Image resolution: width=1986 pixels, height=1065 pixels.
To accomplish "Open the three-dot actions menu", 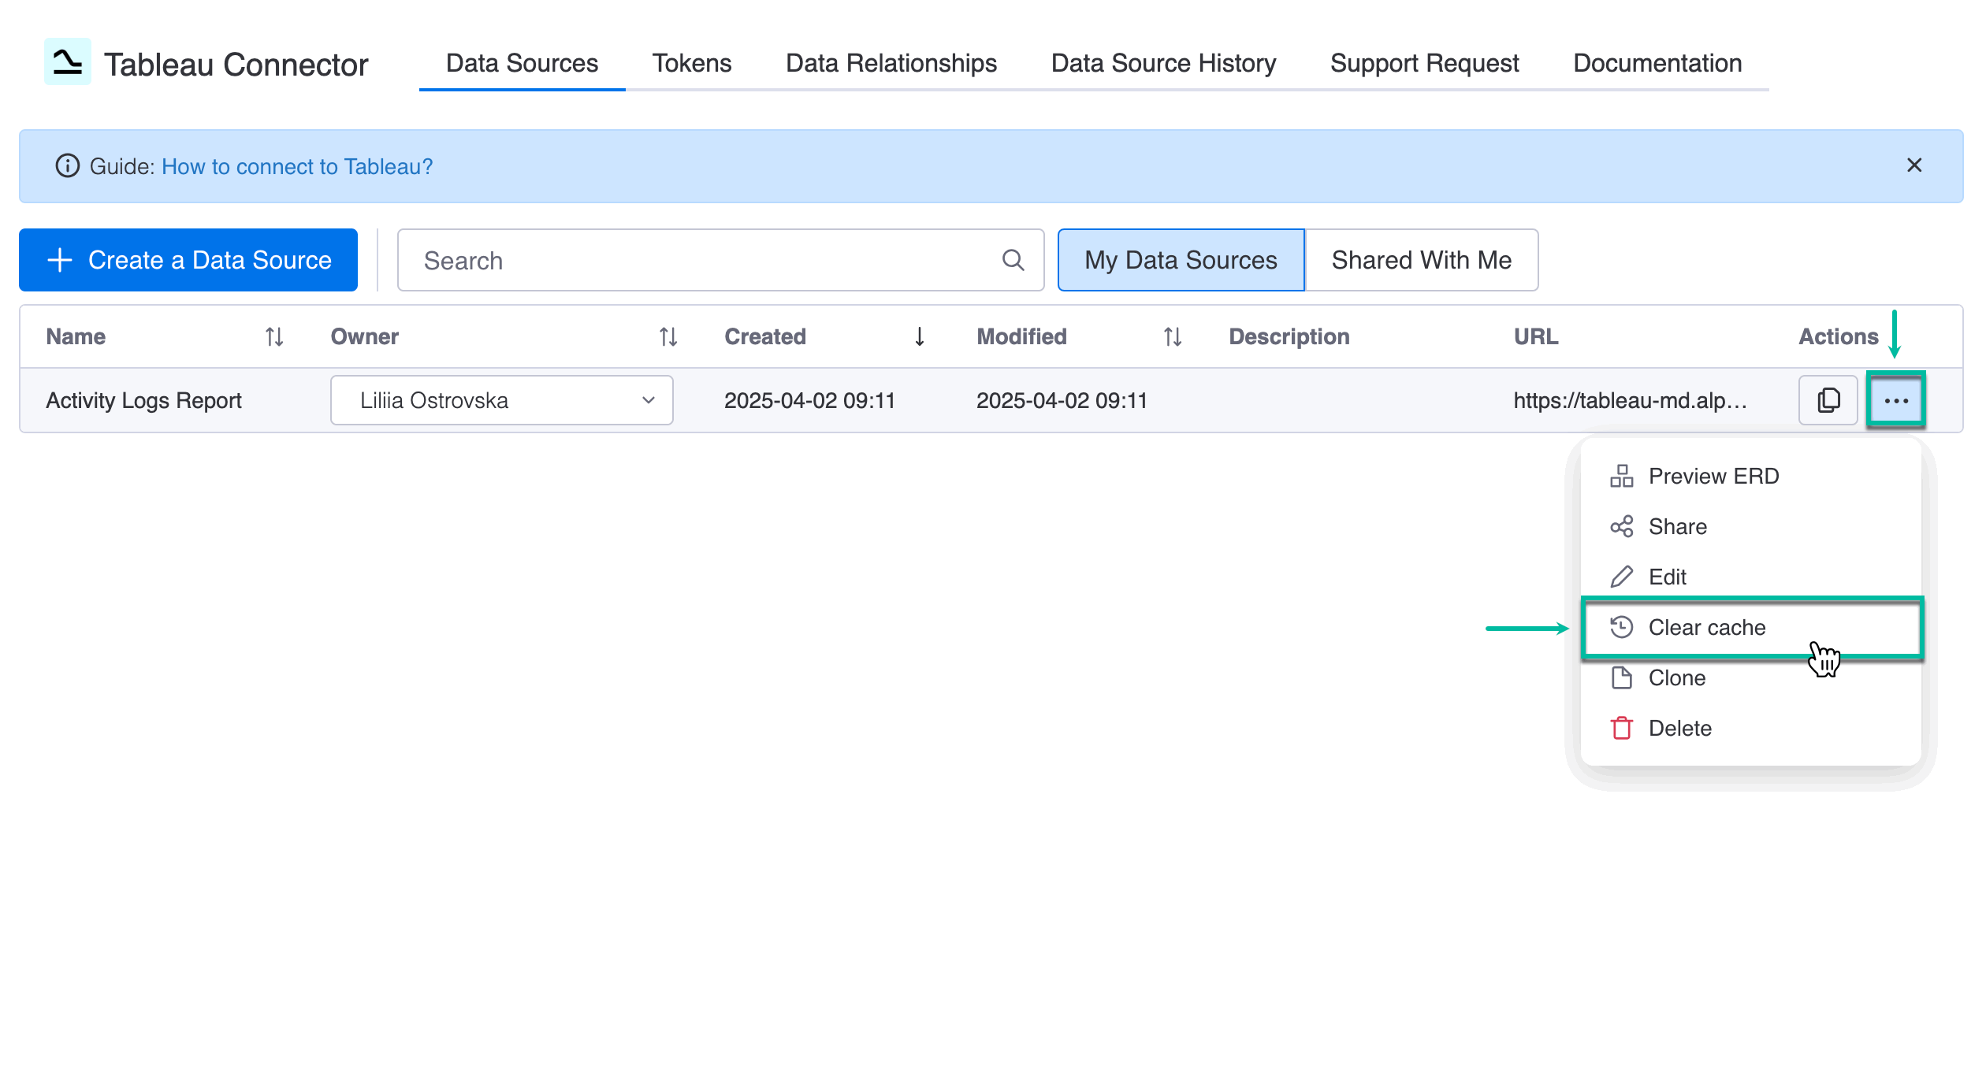I will click(1895, 400).
